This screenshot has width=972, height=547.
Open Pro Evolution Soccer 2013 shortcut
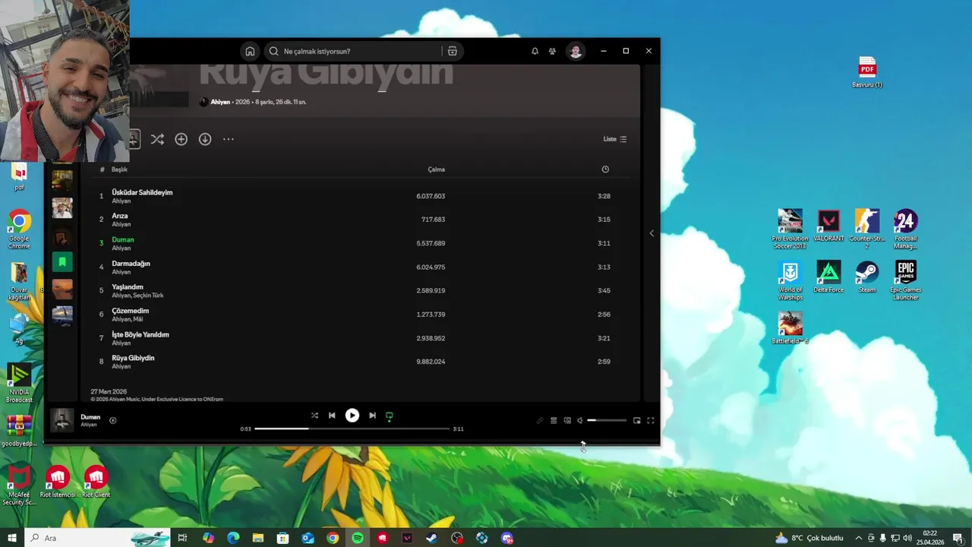tap(790, 229)
